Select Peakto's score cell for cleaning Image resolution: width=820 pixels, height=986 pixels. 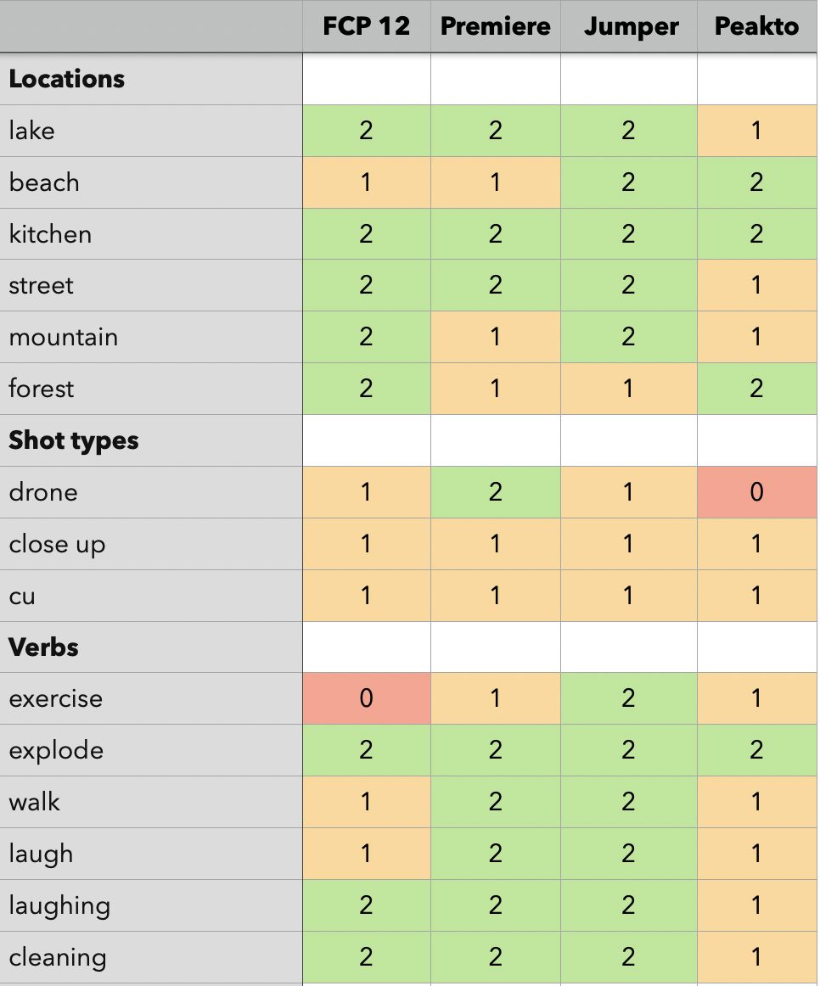(x=757, y=957)
